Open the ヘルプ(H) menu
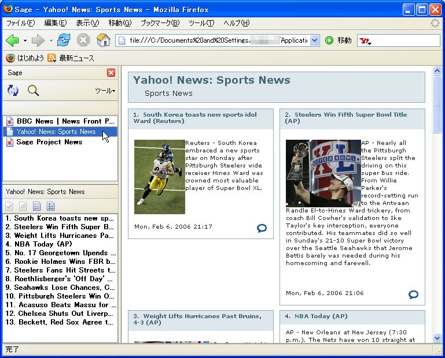The width and height of the screenshot is (445, 358). click(237, 23)
